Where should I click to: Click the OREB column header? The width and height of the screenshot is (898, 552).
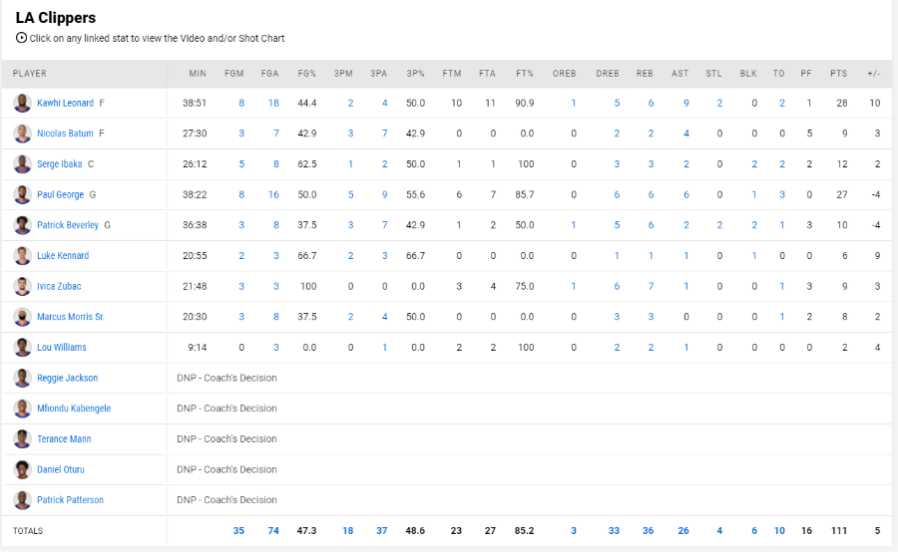coord(564,73)
